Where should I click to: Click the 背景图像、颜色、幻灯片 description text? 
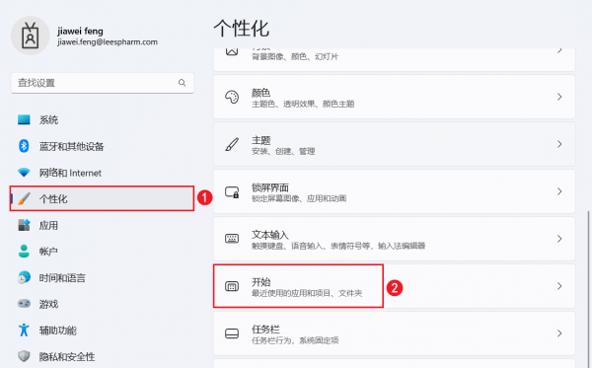295,56
